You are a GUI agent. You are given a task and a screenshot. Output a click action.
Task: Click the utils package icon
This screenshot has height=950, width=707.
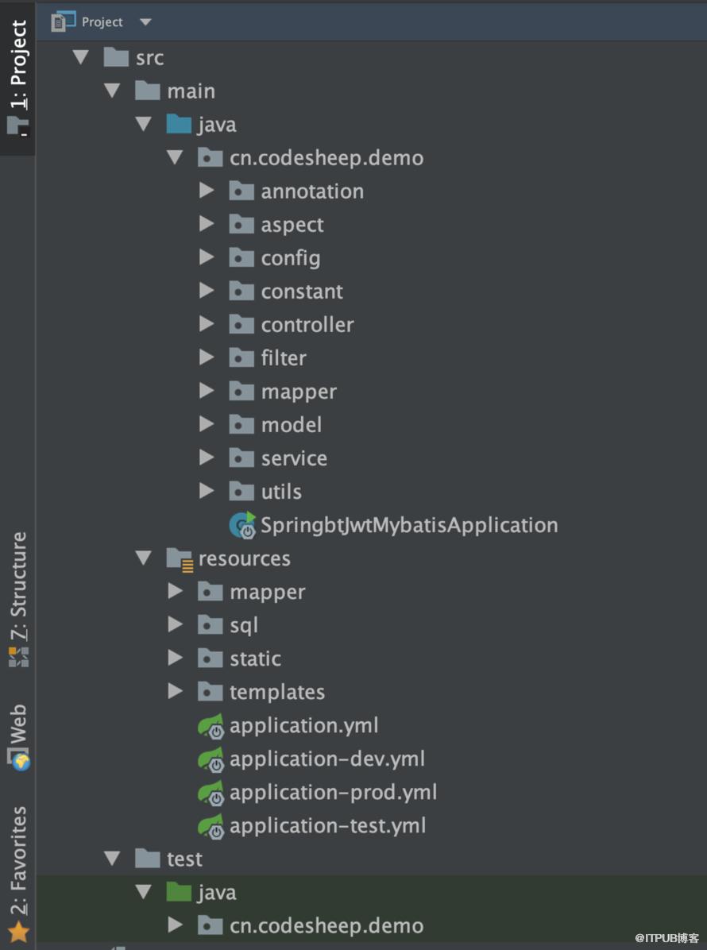pyautogui.click(x=241, y=491)
